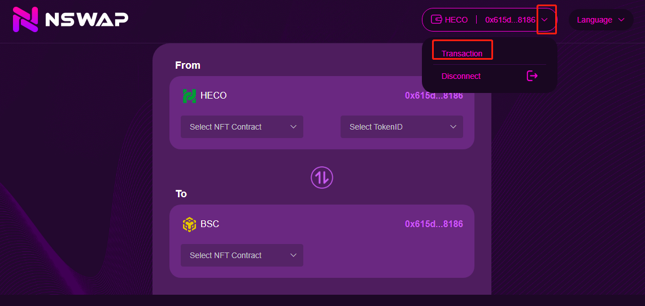Open Select NFT Contract under BSC
Image resolution: width=645 pixels, height=306 pixels.
point(242,255)
